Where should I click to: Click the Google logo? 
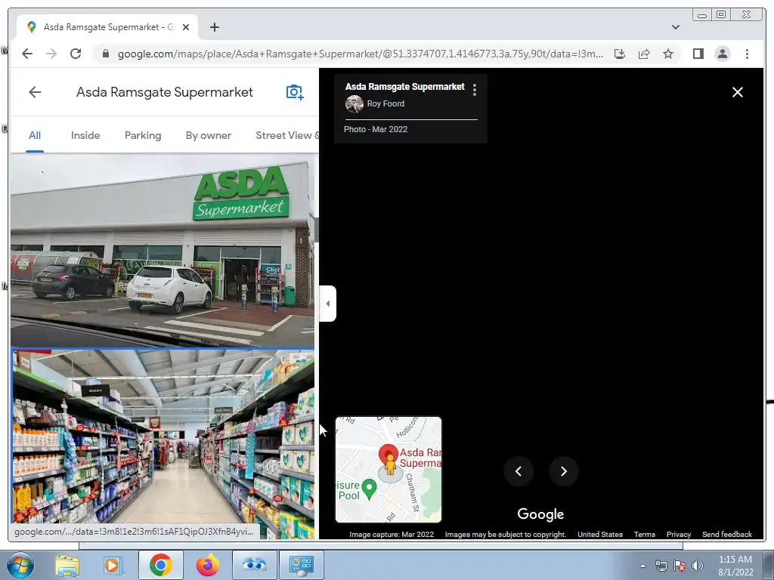tap(540, 514)
